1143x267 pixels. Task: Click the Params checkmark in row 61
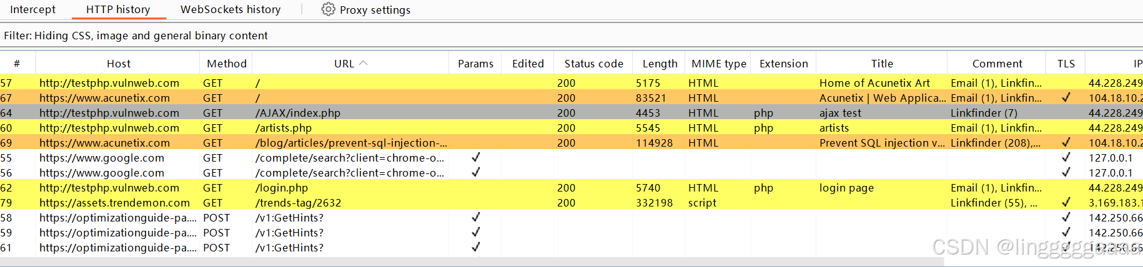coord(475,247)
